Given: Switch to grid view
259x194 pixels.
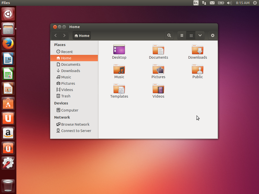Looking at the screenshot, I should coord(191,35).
